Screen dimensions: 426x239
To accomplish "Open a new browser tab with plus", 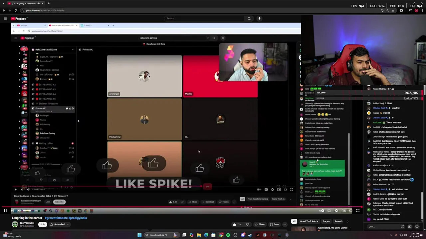I will pyautogui.click(x=48, y=3).
